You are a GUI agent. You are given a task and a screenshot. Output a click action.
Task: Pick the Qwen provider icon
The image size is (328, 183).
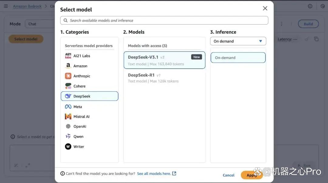68,136
